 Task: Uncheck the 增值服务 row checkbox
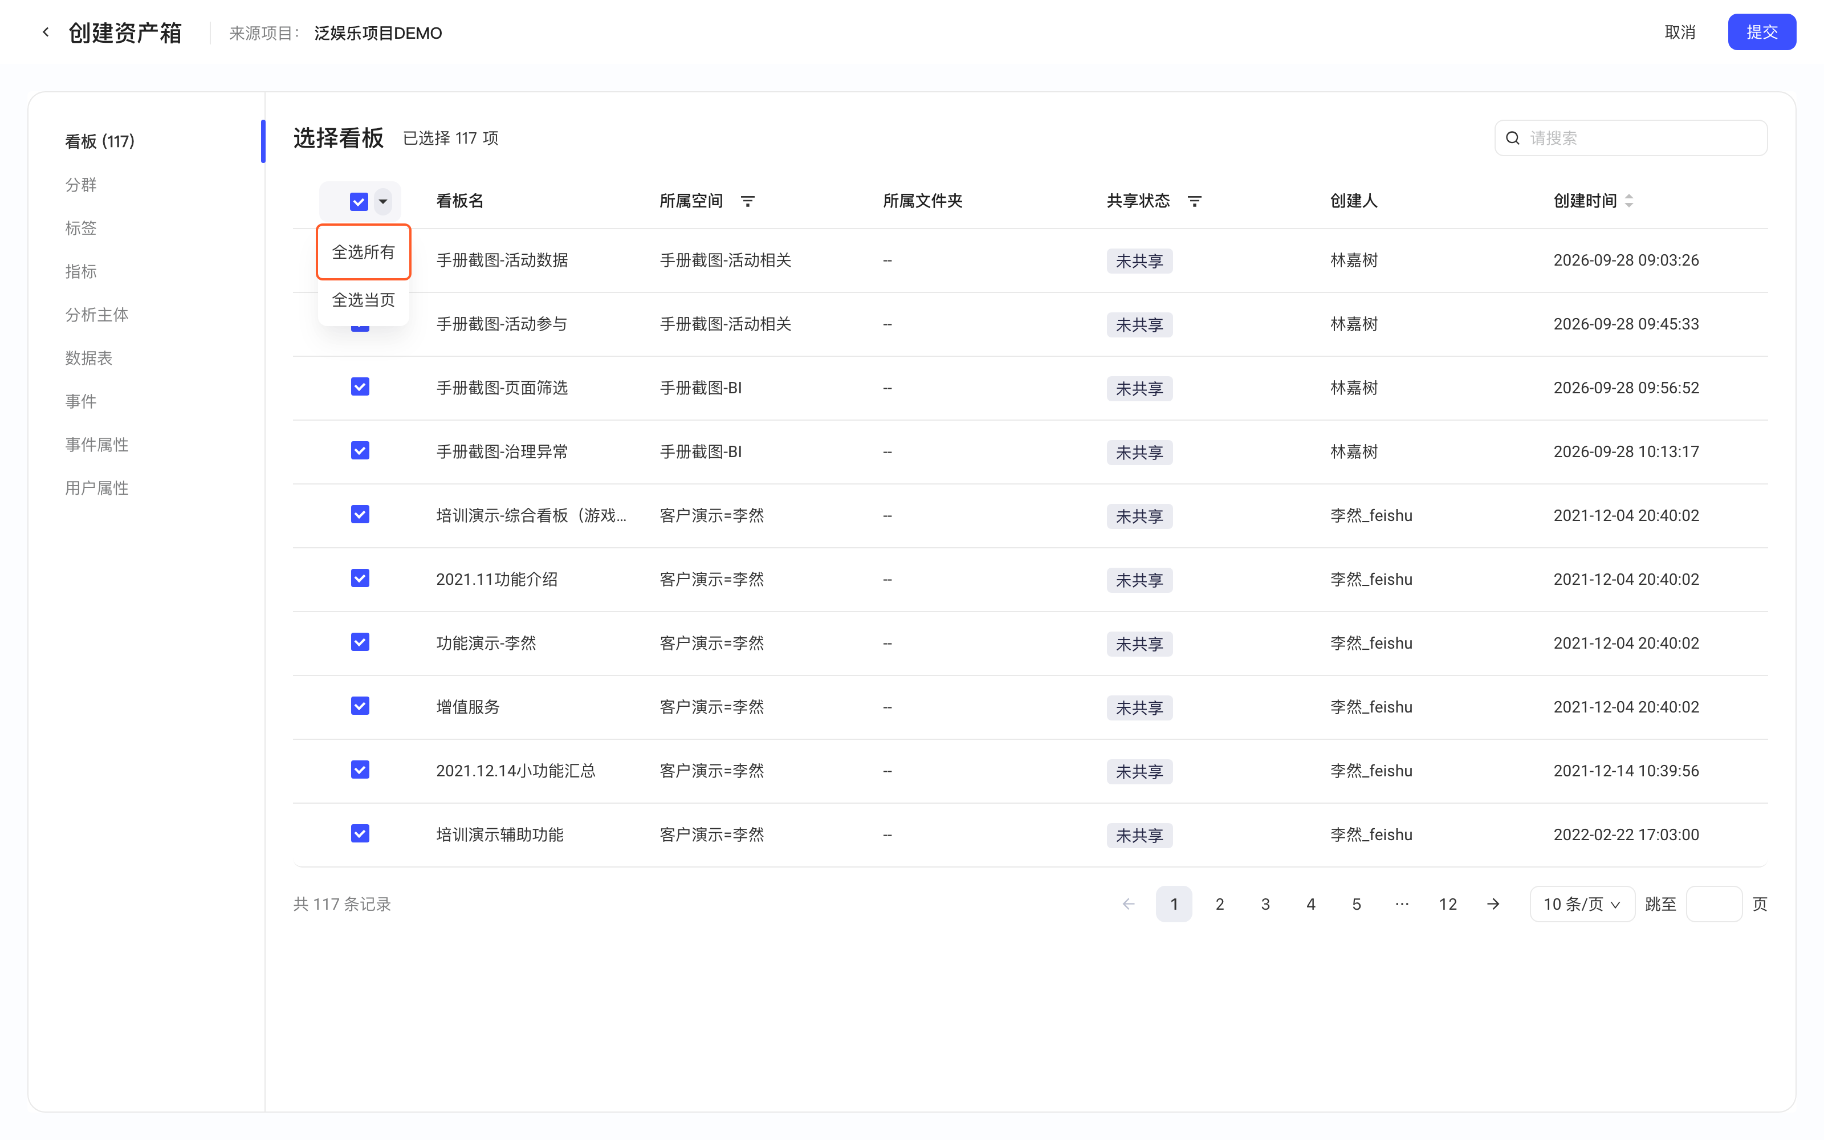360,706
